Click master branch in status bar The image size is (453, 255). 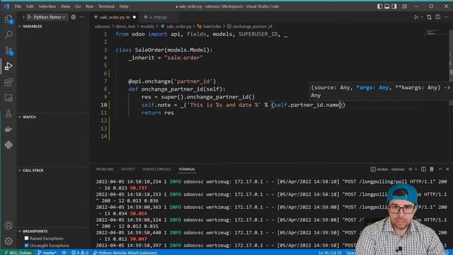tap(47, 252)
